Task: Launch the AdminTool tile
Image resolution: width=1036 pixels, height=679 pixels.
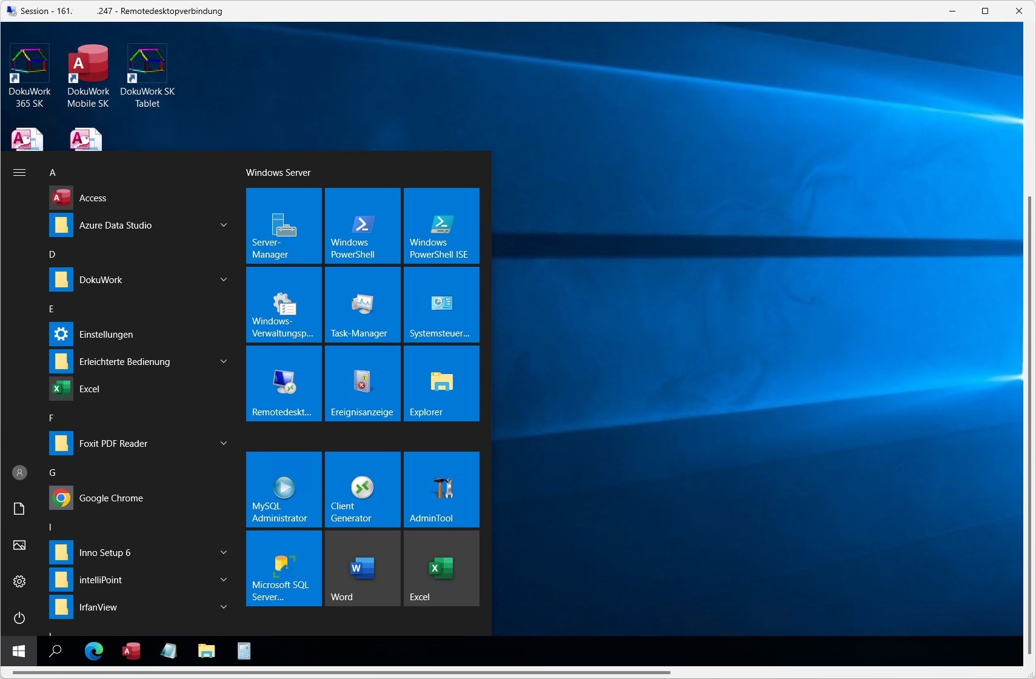Action: point(441,489)
